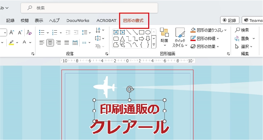Select the elbow arrow connector shape
Screen dimensions: 263x140
pos(135,39)
